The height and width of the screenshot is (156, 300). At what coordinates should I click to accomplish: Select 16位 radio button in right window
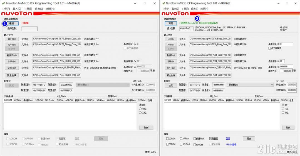click(x=283, y=109)
